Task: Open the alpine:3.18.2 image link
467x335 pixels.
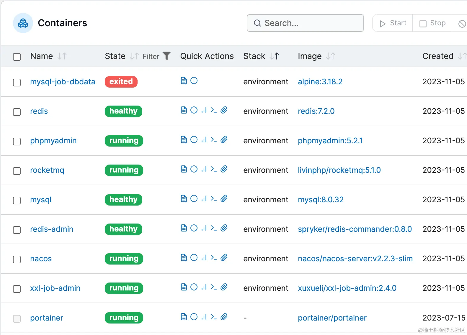Action: (x=320, y=82)
